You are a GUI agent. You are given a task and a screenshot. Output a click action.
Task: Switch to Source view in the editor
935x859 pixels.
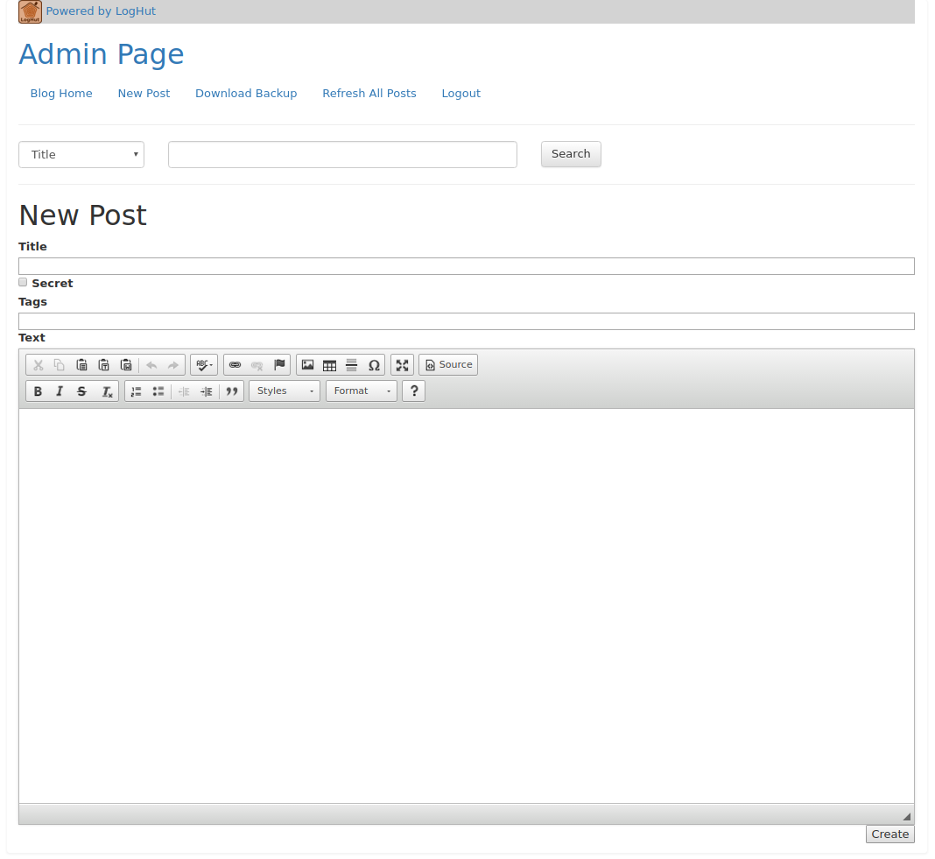pyautogui.click(x=447, y=364)
